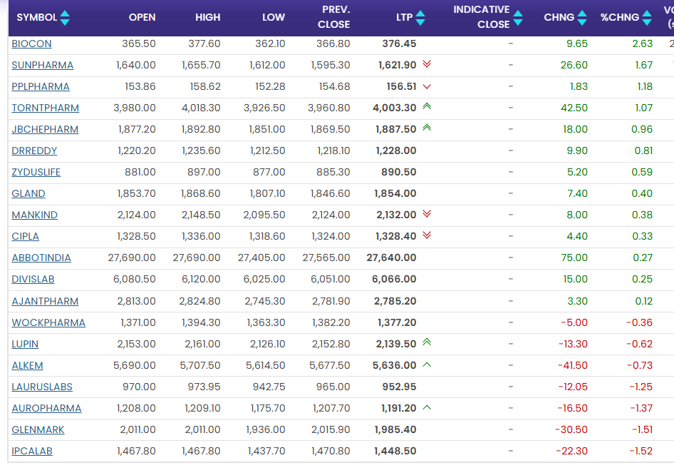The height and width of the screenshot is (468, 674).
Task: Sort table by SYMBOL column arrows
Action: (65, 17)
